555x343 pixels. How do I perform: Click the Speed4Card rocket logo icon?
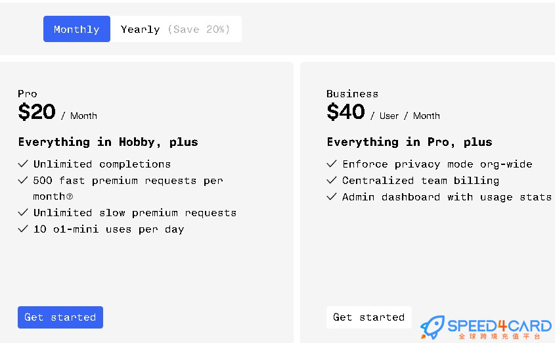coord(432,327)
